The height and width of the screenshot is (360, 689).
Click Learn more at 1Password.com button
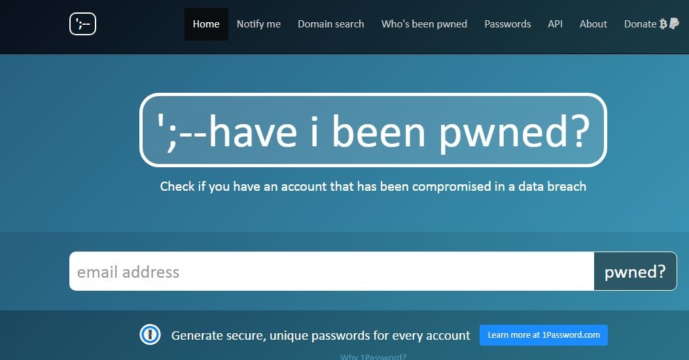[x=543, y=335]
